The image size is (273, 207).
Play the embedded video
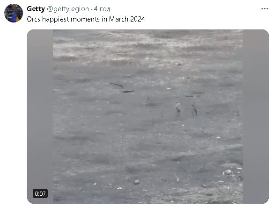click(x=148, y=117)
